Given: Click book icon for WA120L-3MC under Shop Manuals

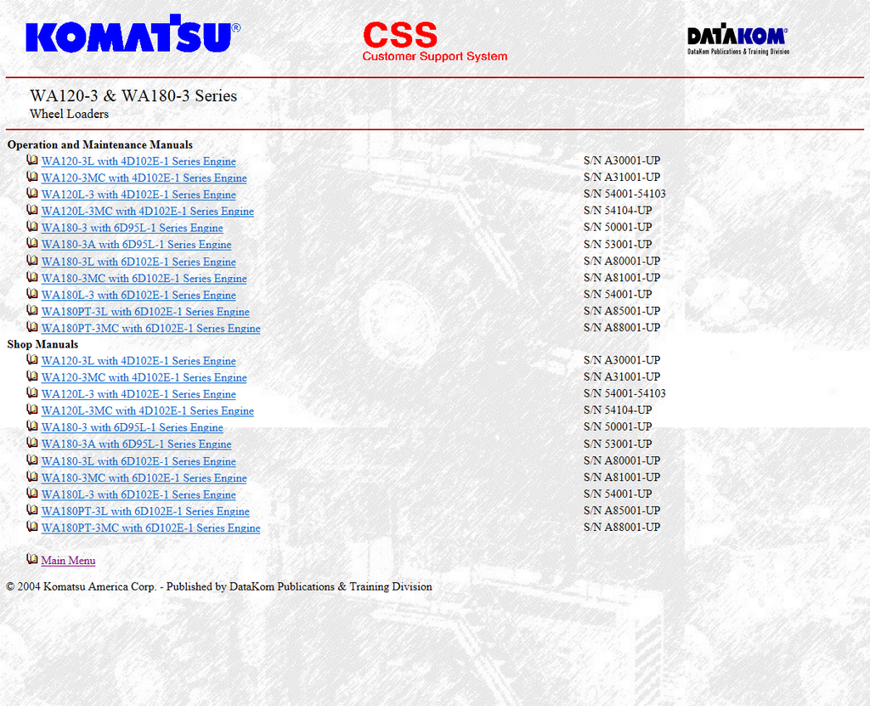Looking at the screenshot, I should (x=32, y=410).
